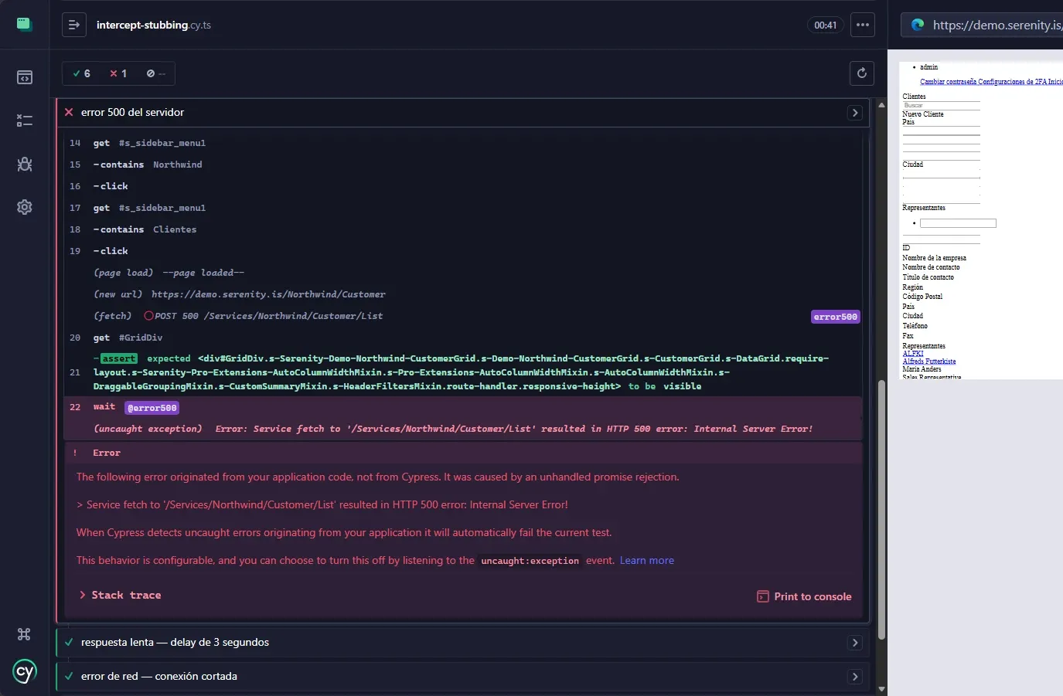Click the pending tests indicator

coord(155,73)
